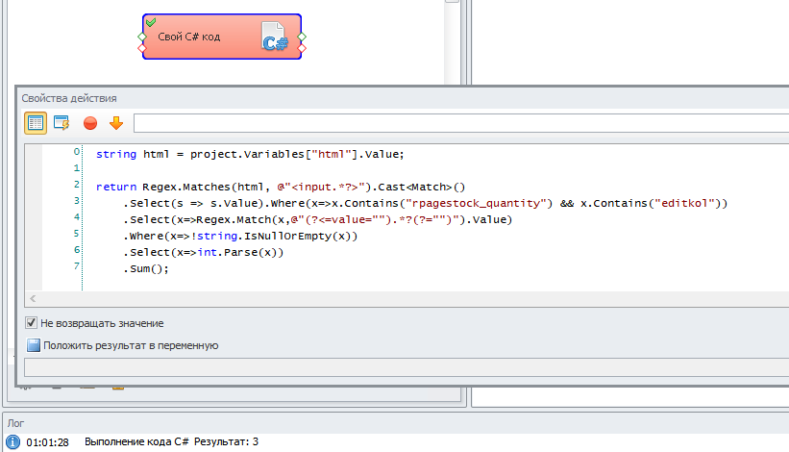The image size is (789, 452).
Task: Place cursor in the return Regex.Matches line
Action: pos(281,187)
